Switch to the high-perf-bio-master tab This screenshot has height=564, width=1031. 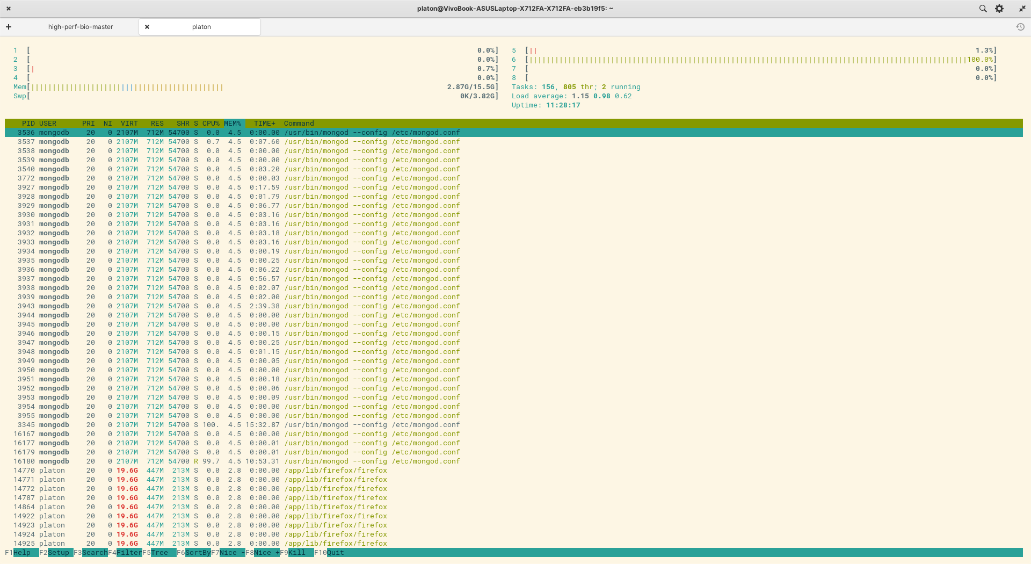tap(81, 27)
